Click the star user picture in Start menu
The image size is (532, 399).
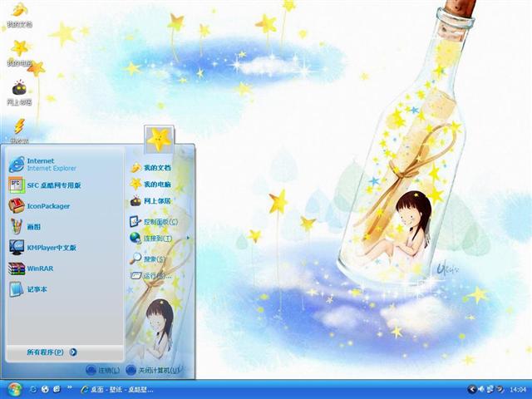[x=159, y=139]
